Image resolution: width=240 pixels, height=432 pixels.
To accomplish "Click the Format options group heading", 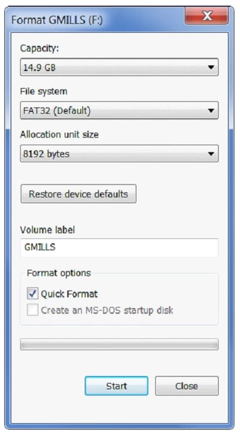I will 58,273.
